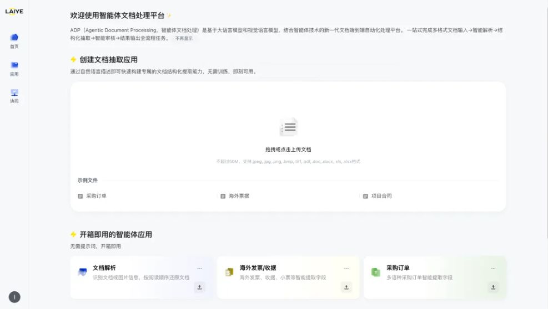548x309 pixels.
Task: Click the 开箱即用的智能体应用 heading
Action: 115,234
